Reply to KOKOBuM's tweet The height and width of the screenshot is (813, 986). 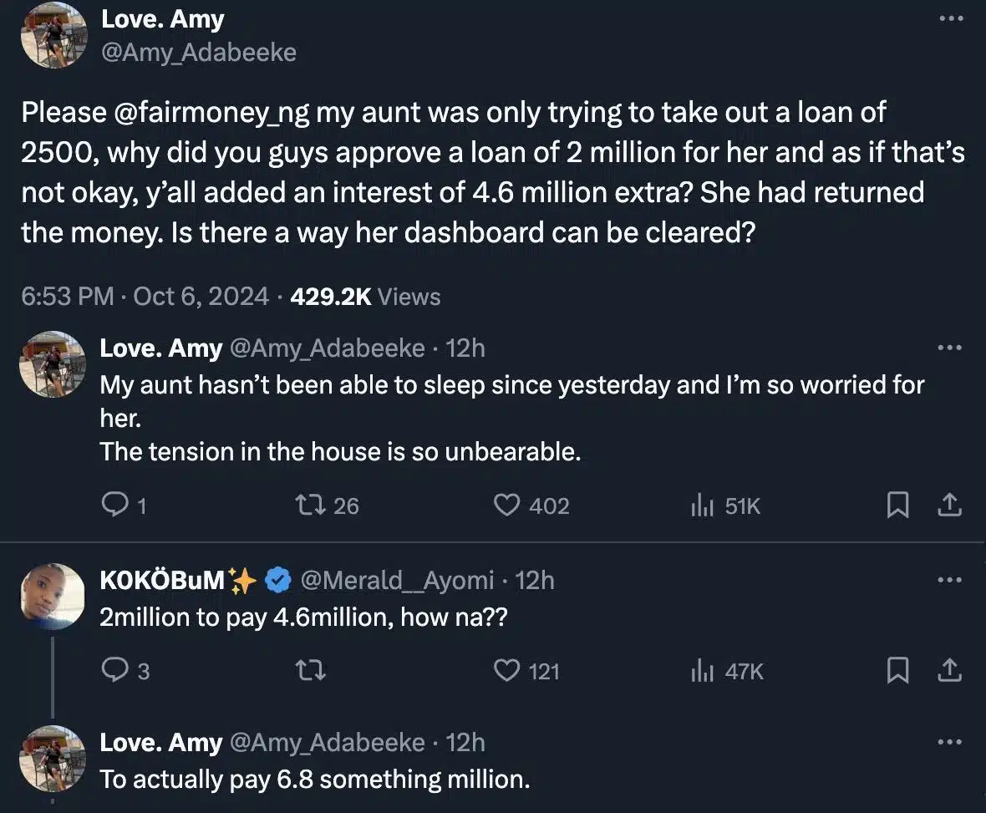(113, 670)
